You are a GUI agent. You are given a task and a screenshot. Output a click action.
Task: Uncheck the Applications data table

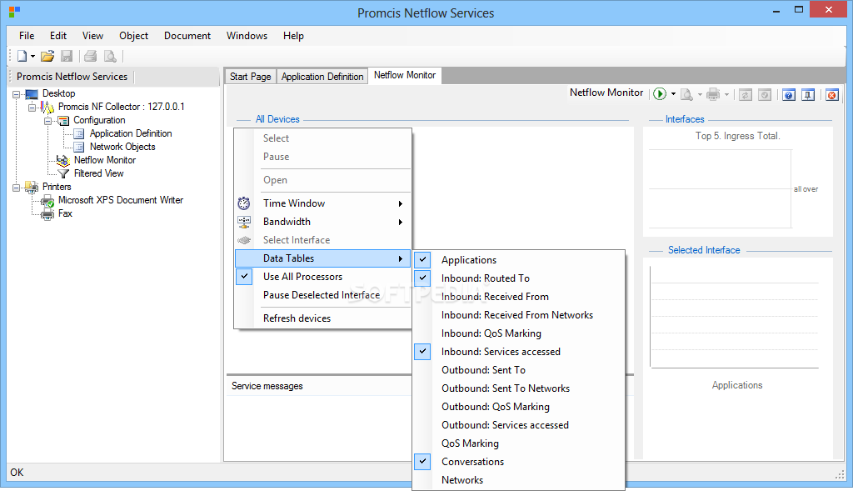pyautogui.click(x=422, y=259)
